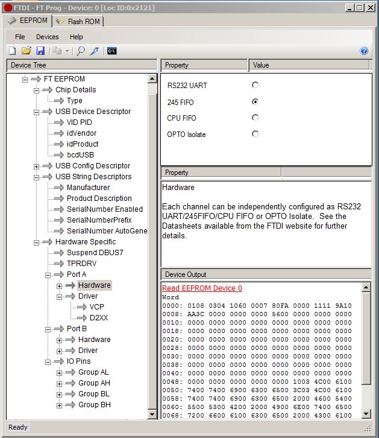Click the Value column header
The height and width of the screenshot is (438, 379).
[x=309, y=65]
